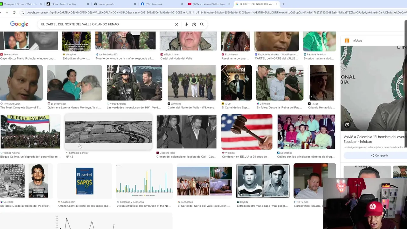Viewport: 407px width, 229px height.
Task: Open Zonadelujo collage image thumbnail
Action: (204, 181)
